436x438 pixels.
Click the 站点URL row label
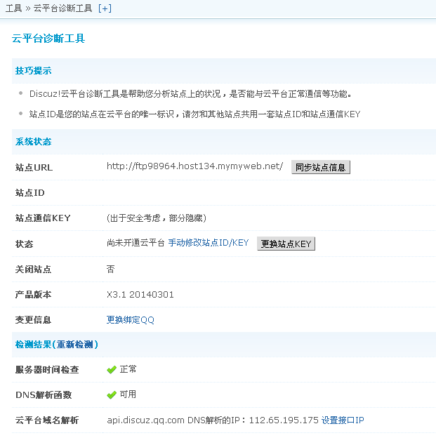pos(34,167)
